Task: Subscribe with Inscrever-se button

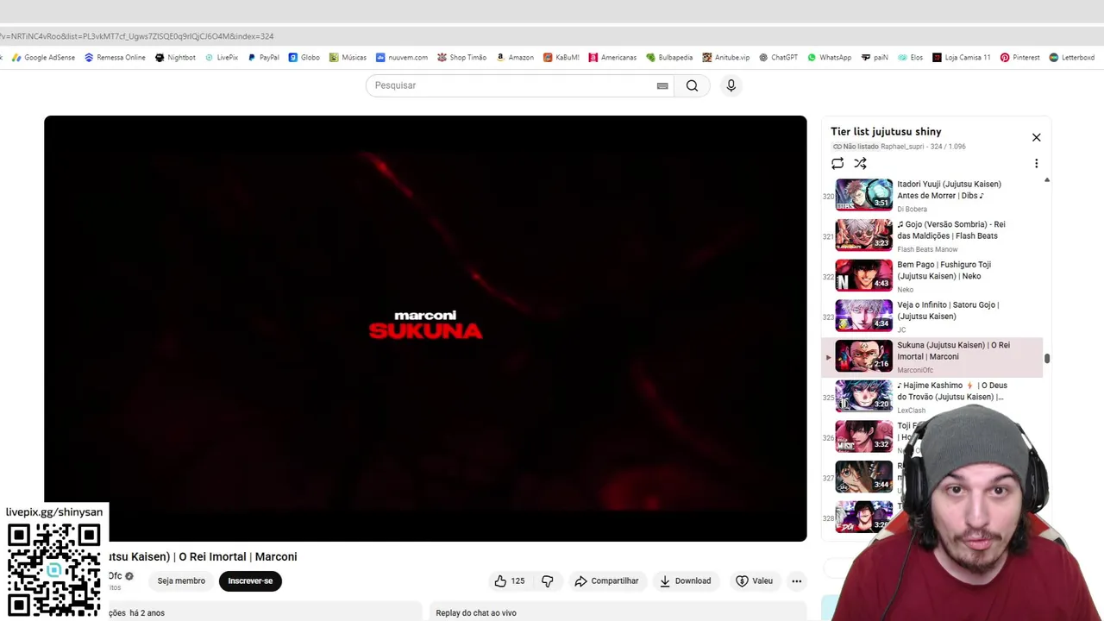Action: (250, 581)
